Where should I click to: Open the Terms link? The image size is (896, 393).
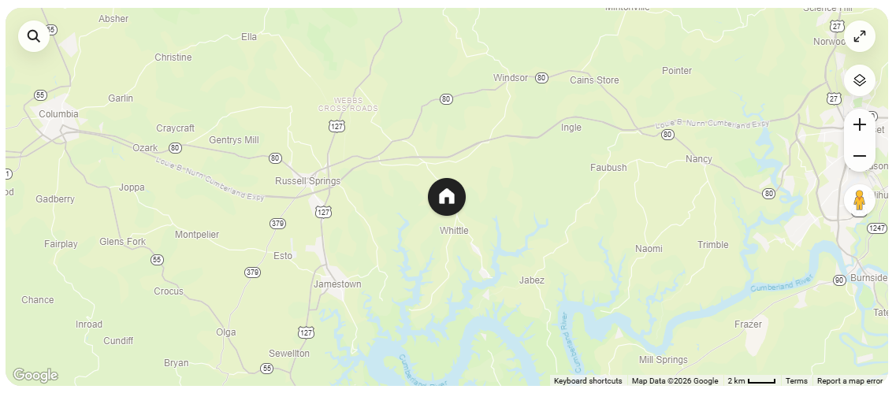[x=796, y=381]
